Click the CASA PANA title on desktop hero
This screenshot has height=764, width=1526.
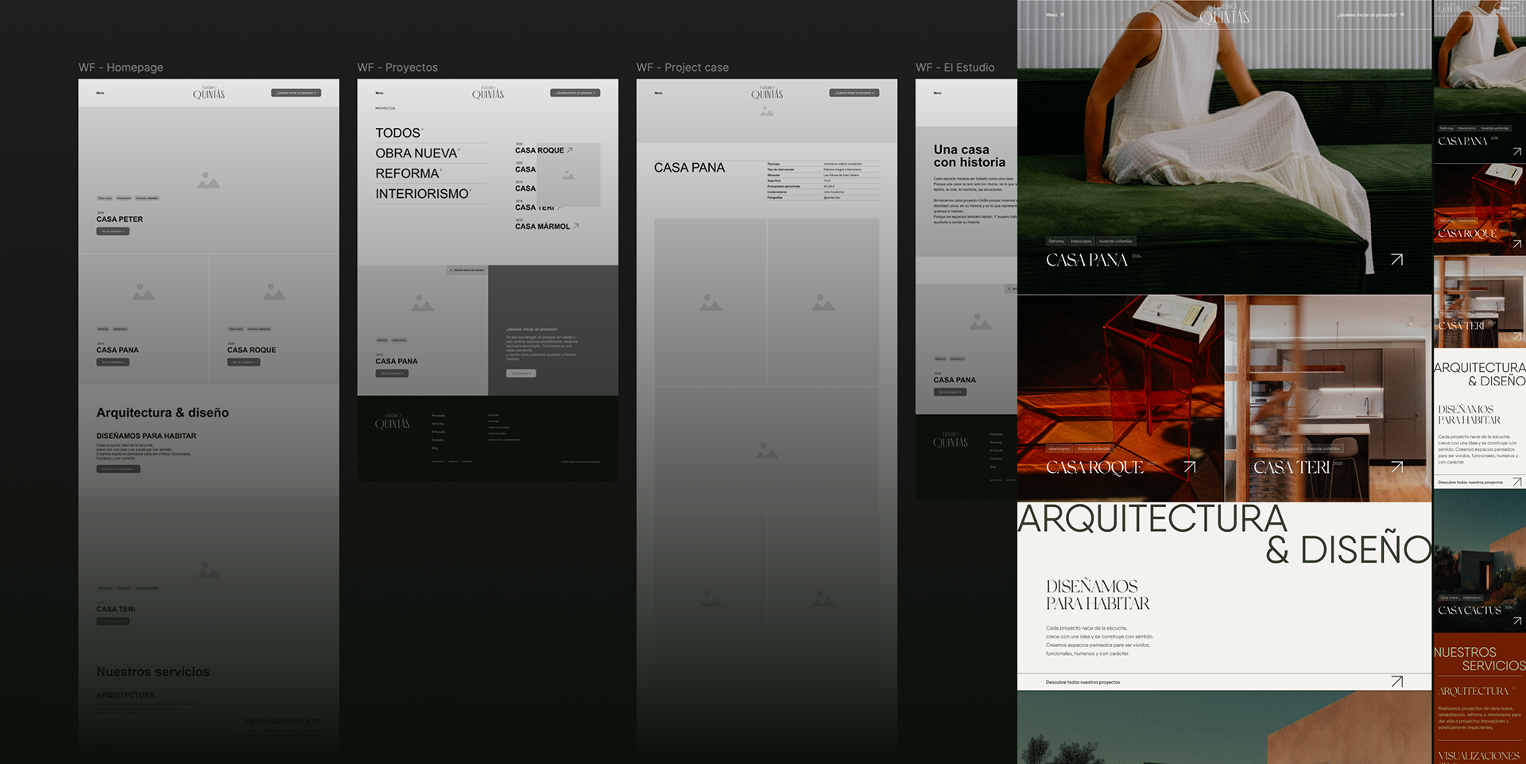point(1086,260)
